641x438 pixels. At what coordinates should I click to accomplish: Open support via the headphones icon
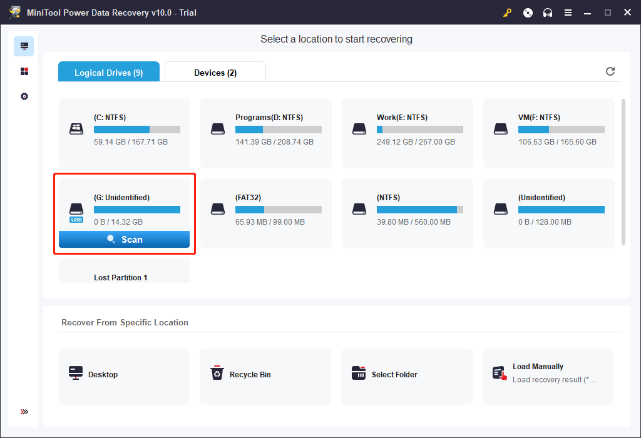coord(548,12)
